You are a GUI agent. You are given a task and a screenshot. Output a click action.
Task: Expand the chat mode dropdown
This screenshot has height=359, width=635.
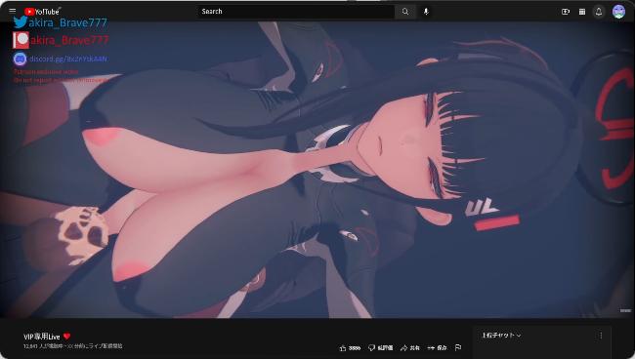click(501, 336)
